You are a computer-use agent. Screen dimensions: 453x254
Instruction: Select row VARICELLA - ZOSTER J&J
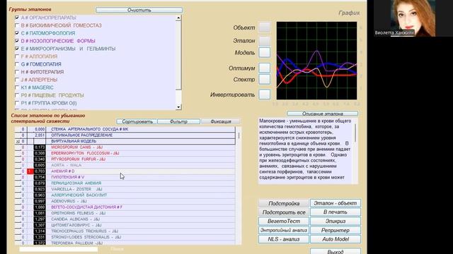click(125, 189)
